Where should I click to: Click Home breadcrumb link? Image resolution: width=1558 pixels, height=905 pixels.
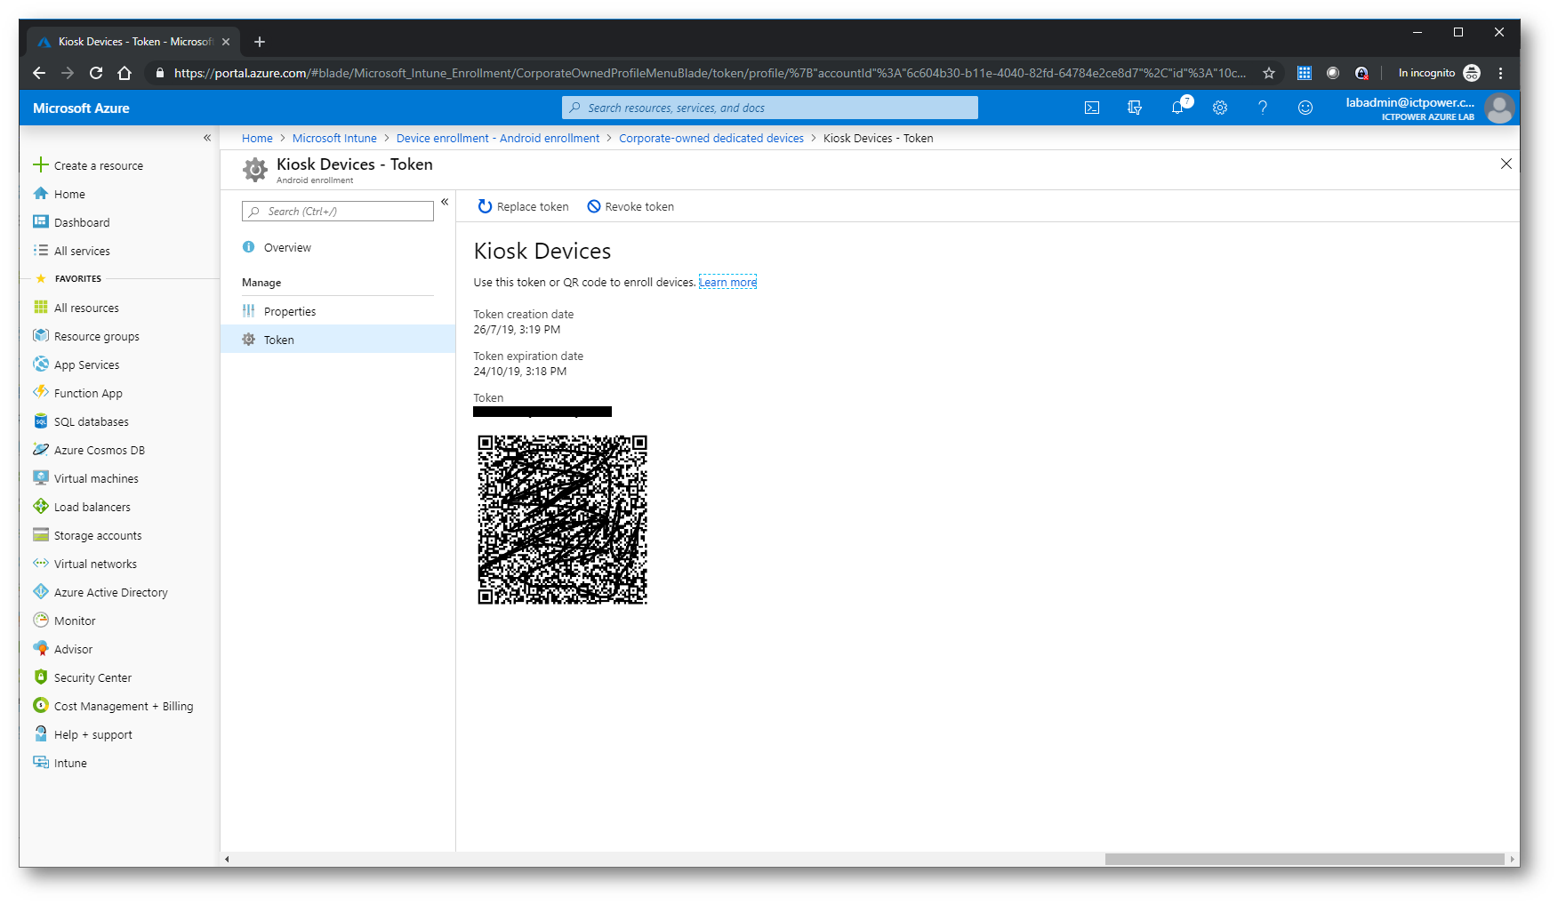tap(257, 138)
